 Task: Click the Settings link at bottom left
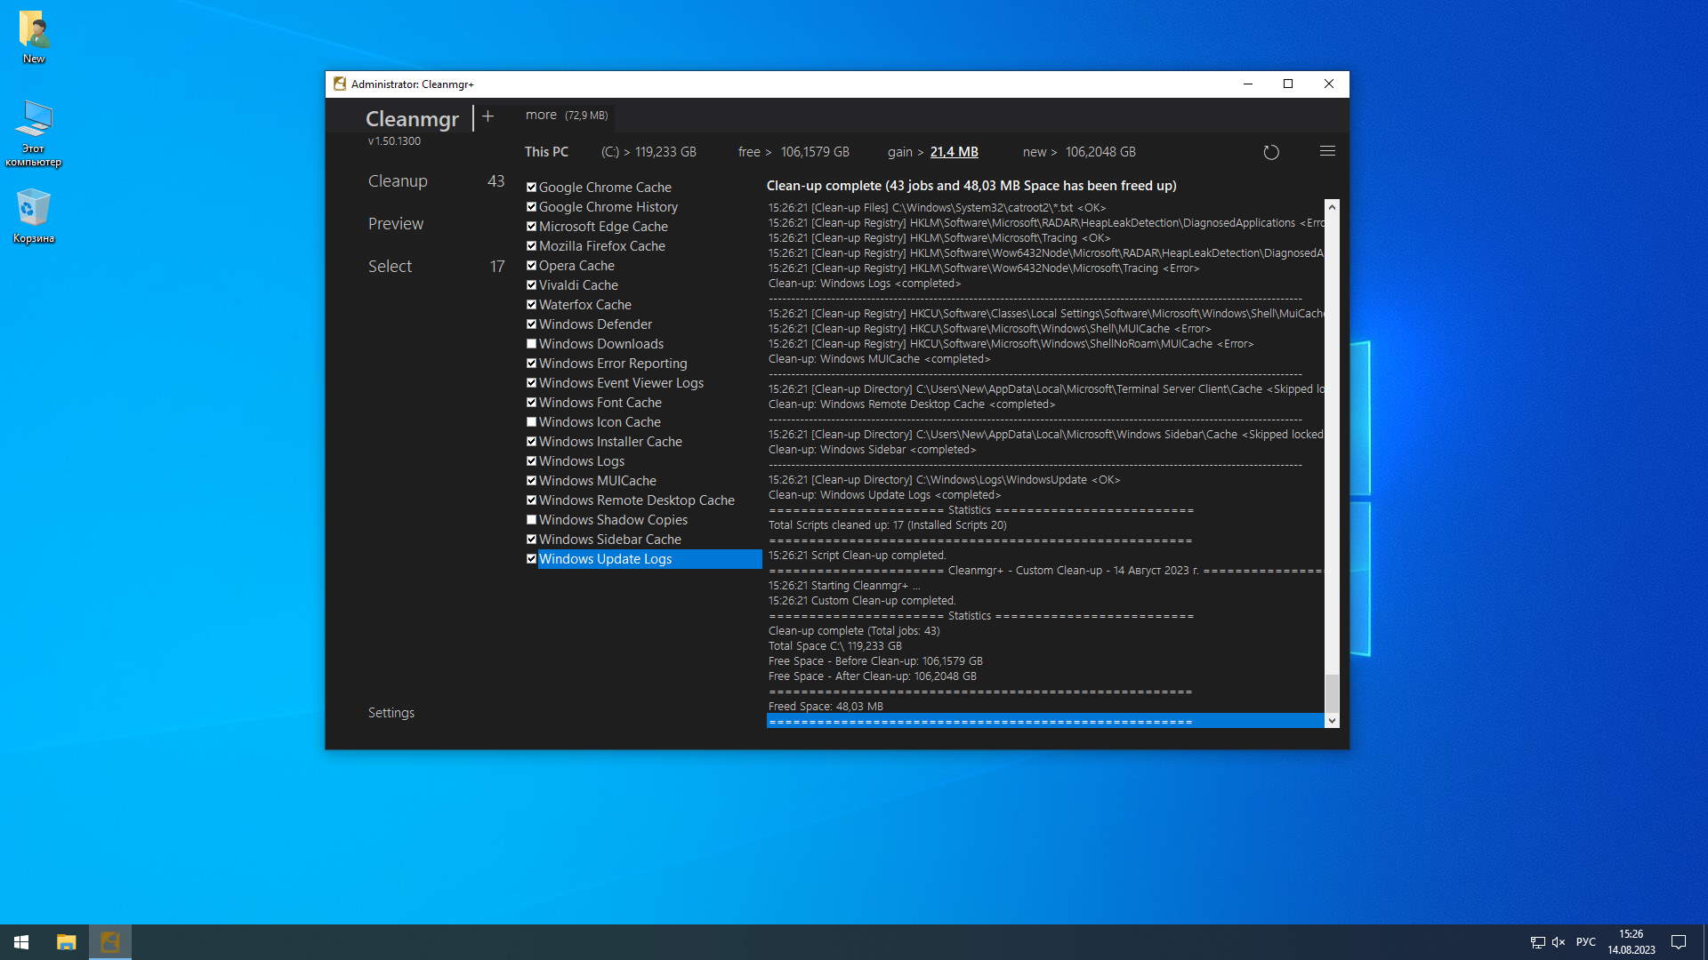391,713
